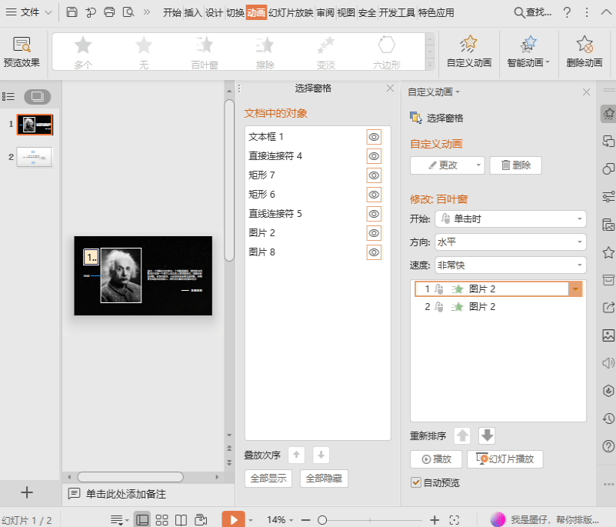The image size is (616, 527).
Task: Click the 全部显示 show all button
Action: 268,479
